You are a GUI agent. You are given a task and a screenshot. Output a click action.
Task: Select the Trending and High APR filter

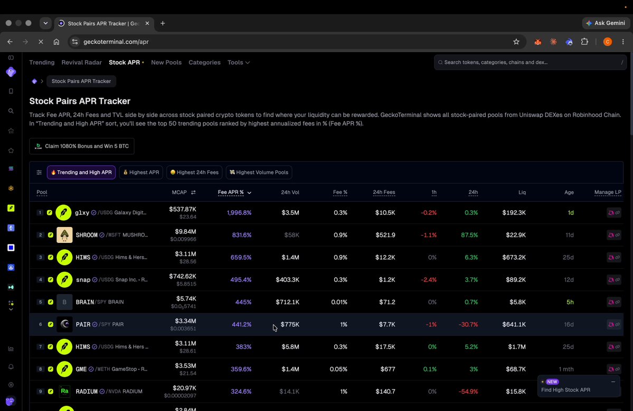81,172
